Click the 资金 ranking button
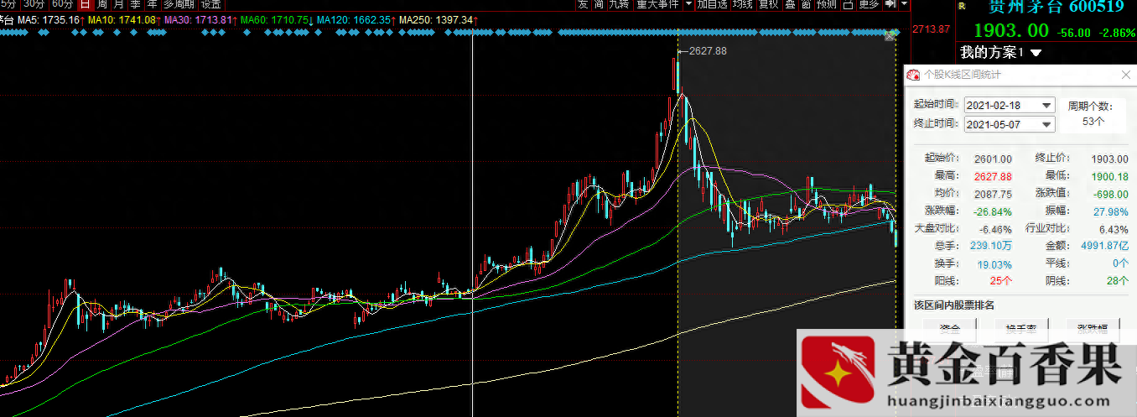Image resolution: width=1137 pixels, height=417 pixels. pyautogui.click(x=950, y=329)
